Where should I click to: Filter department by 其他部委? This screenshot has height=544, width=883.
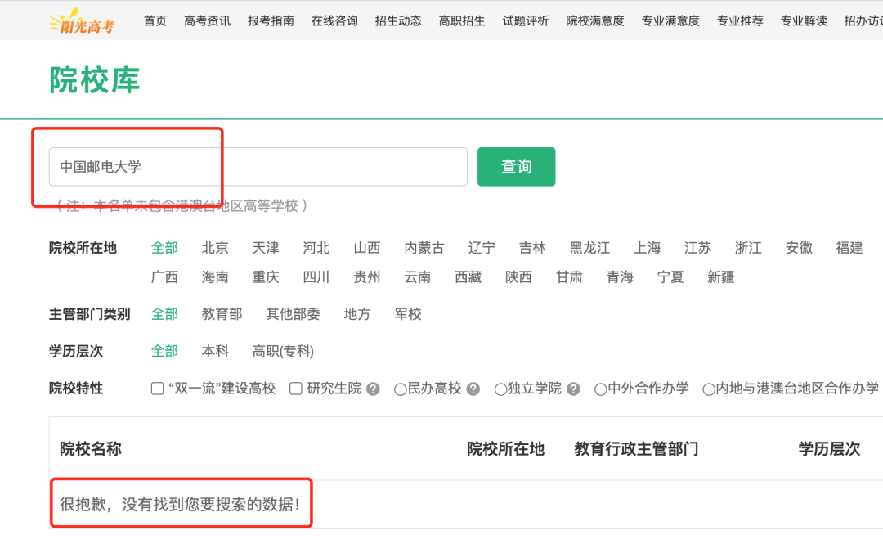293,314
